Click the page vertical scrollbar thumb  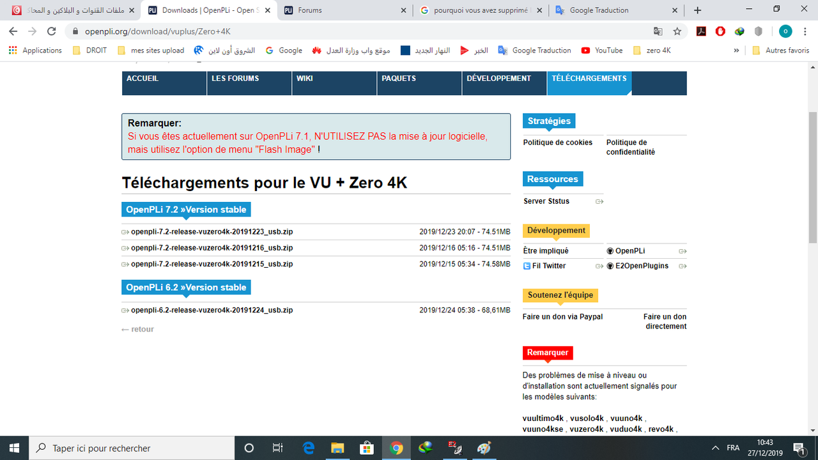[x=812, y=178]
